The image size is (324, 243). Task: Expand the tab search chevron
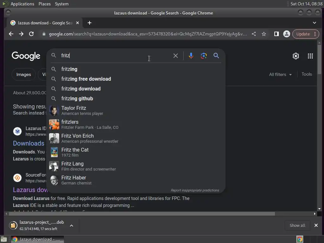click(314, 23)
